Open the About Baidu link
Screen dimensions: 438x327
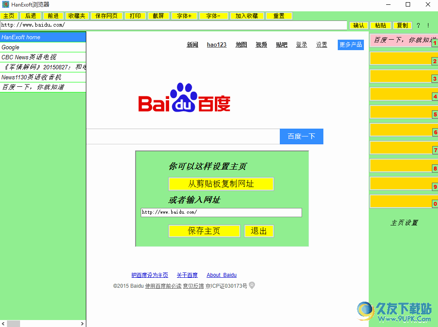point(221,275)
